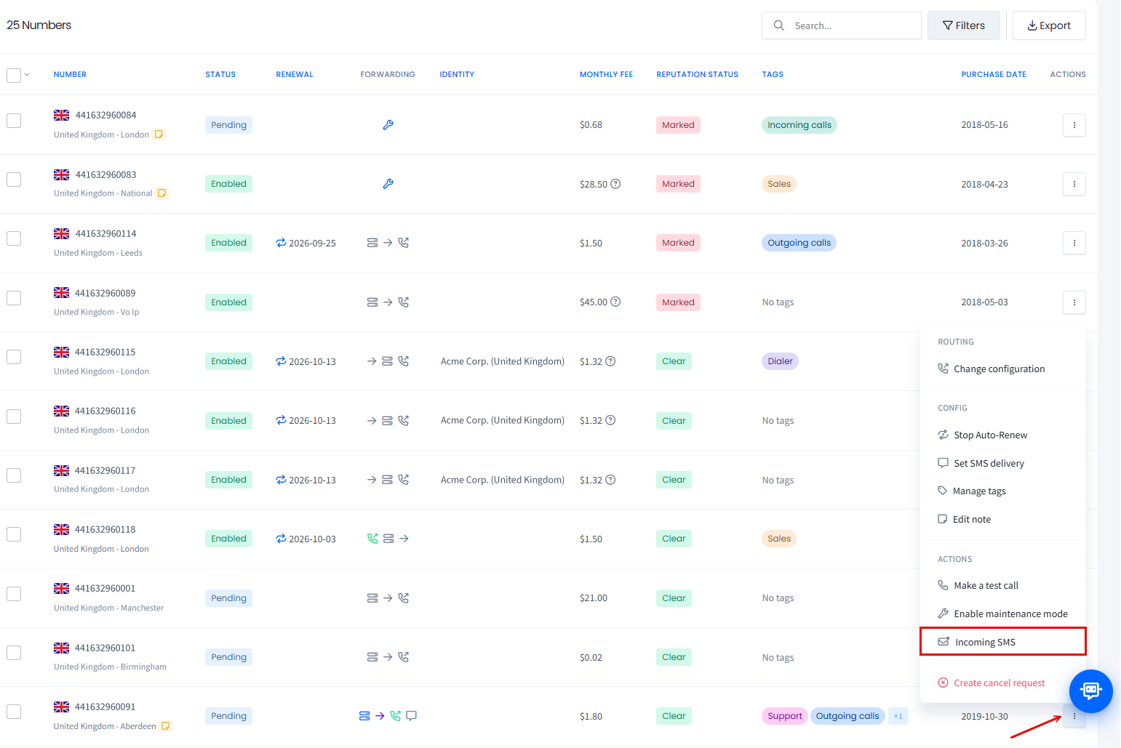Click the search magnifier icon

pyautogui.click(x=778, y=25)
